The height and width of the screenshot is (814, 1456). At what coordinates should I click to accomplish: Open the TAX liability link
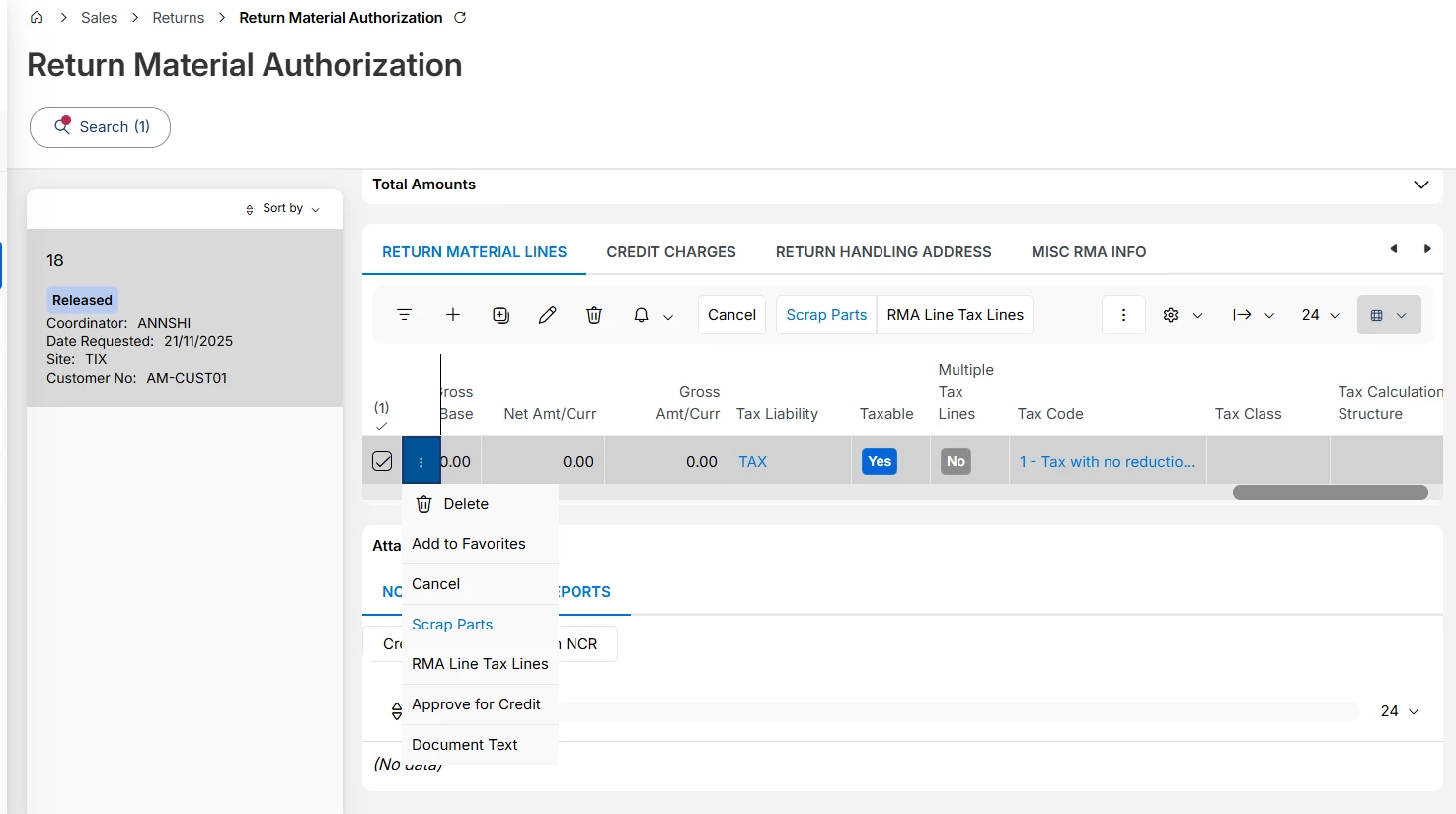[752, 461]
